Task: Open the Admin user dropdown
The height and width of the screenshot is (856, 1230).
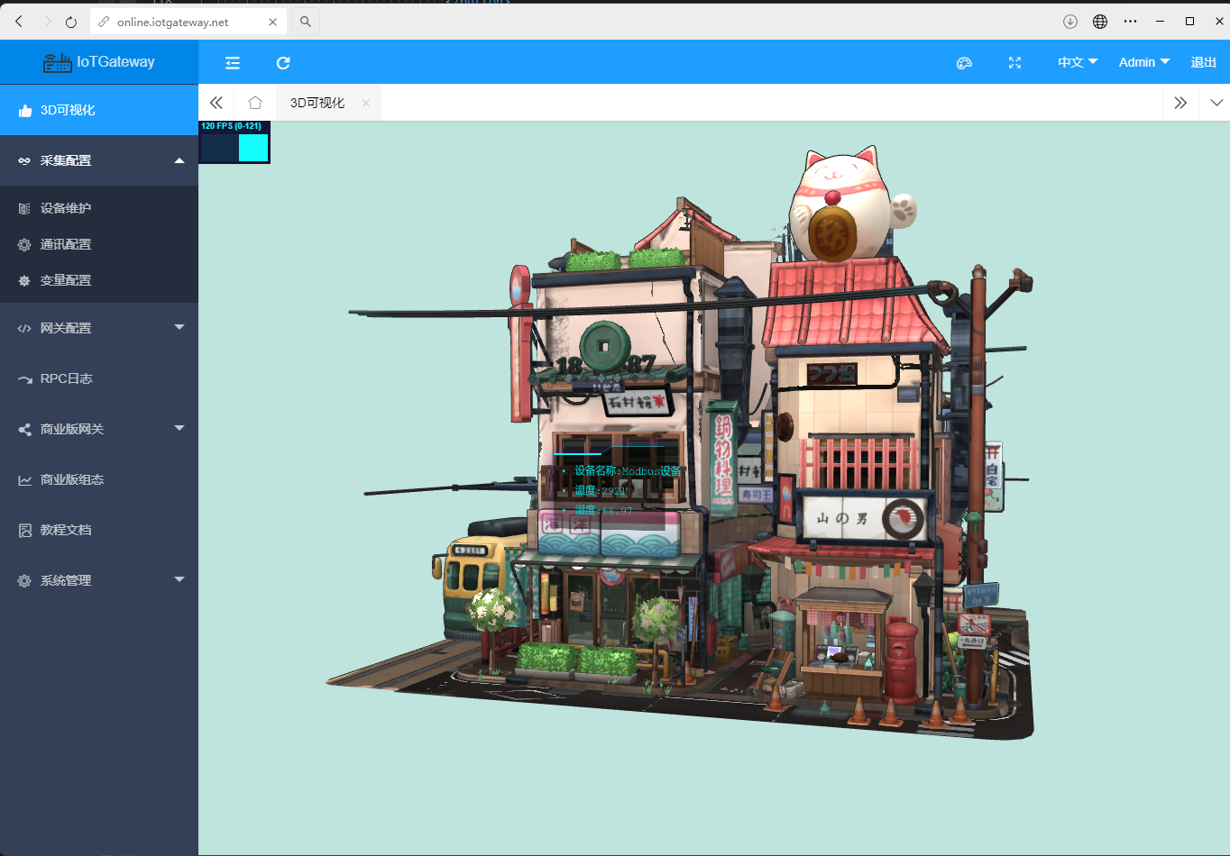Action: coord(1143,62)
